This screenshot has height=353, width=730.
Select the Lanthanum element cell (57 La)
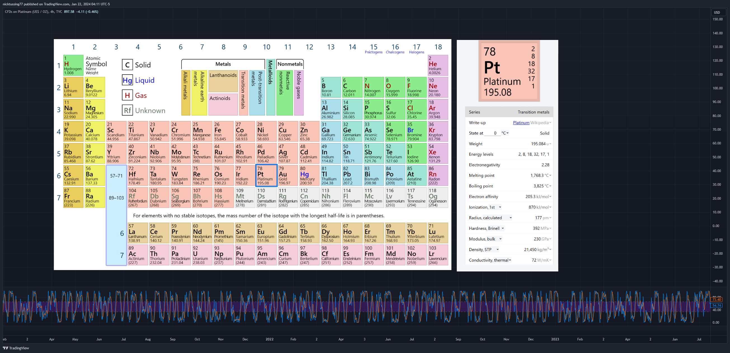pyautogui.click(x=138, y=233)
